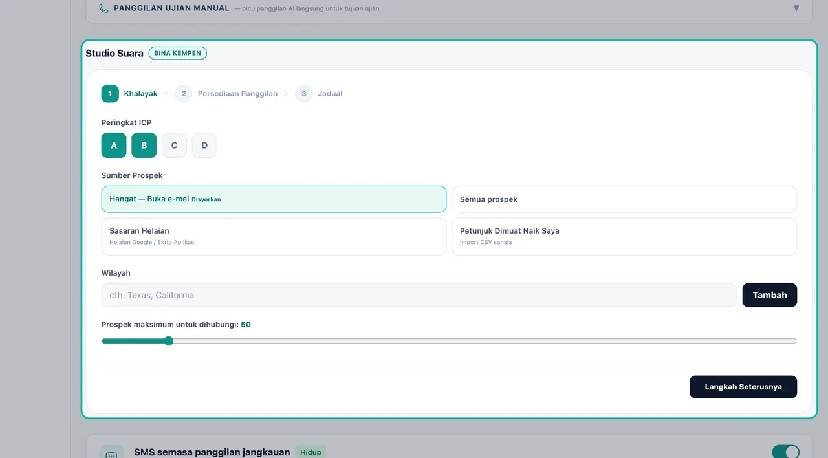
Task: Click the Tambah button
Action: pos(770,295)
